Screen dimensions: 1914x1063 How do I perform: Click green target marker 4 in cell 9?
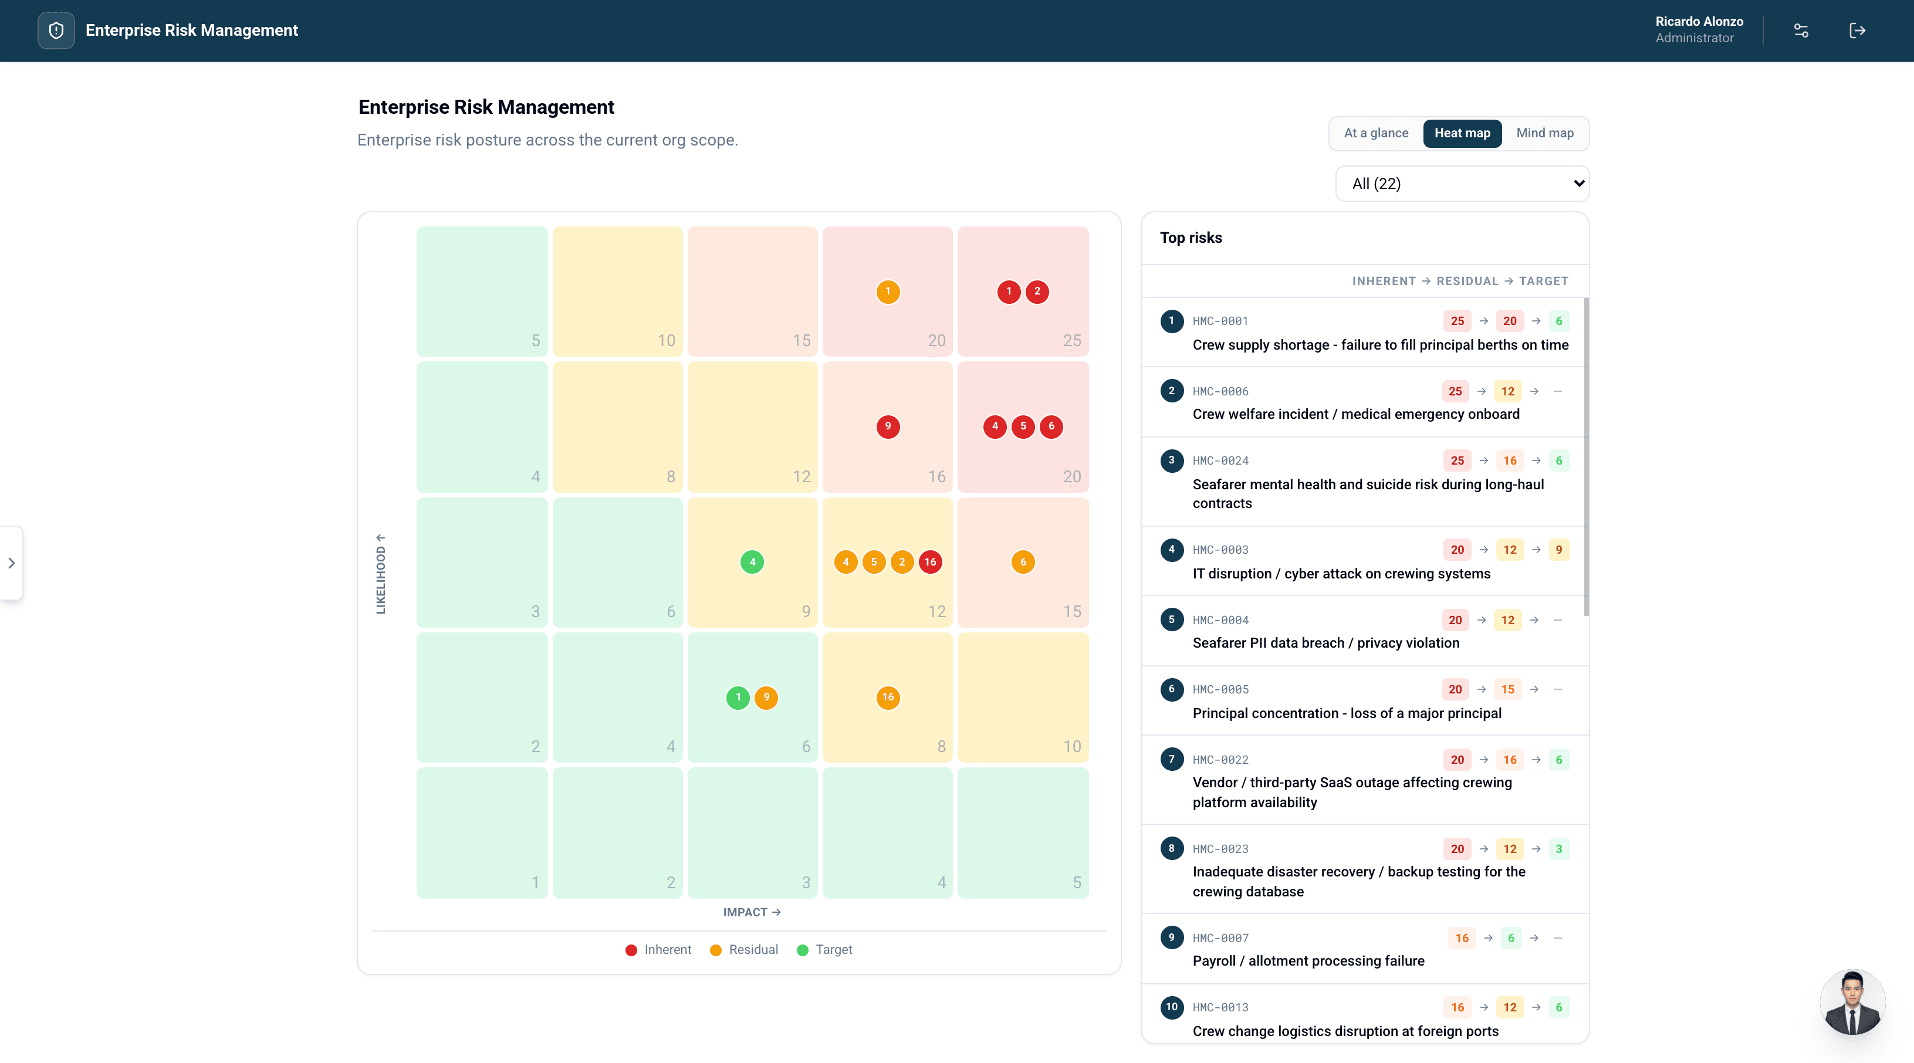click(753, 563)
